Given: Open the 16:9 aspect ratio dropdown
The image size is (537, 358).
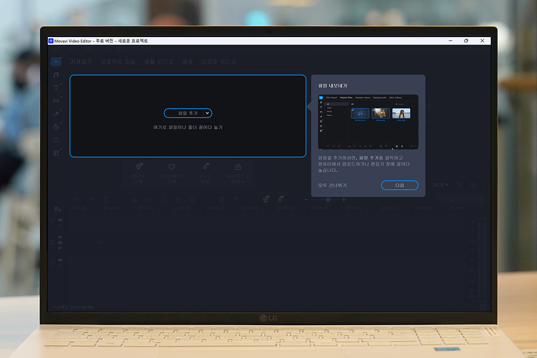Looking at the screenshot, I should (440, 185).
